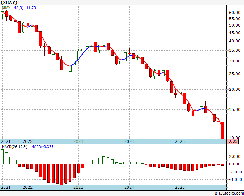244x196 pixels.
Task: Click the latest red candlestick falling to 9.89
Action: (222, 130)
